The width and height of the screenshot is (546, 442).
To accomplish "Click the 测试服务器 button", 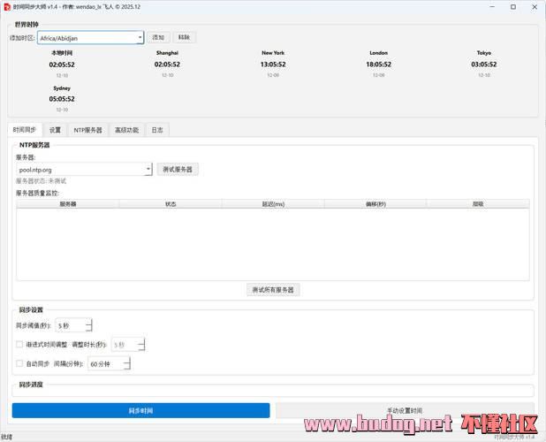I will [178, 169].
